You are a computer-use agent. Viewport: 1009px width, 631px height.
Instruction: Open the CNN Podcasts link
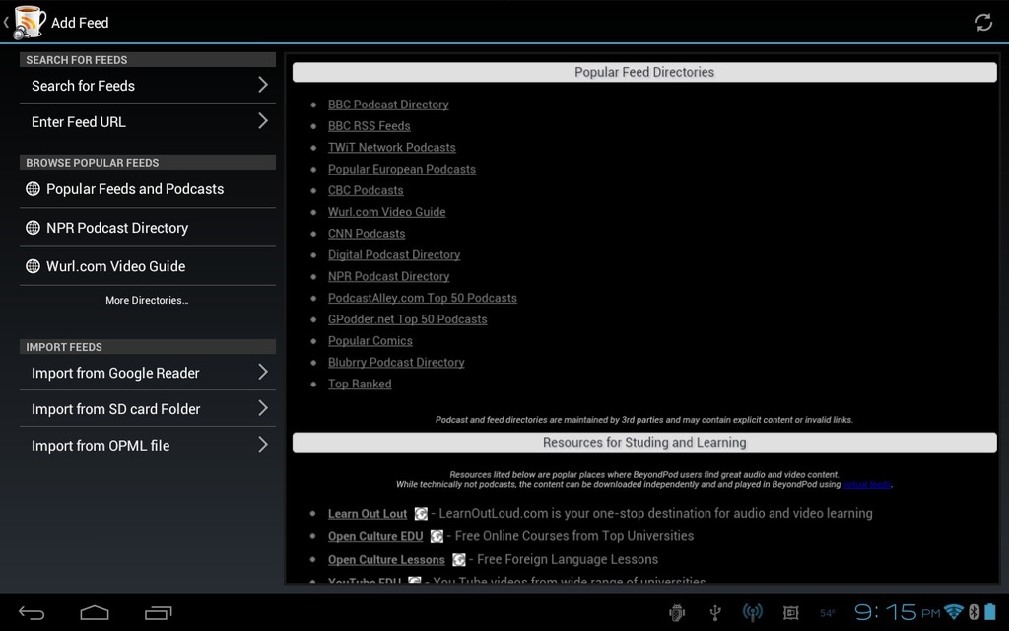point(367,233)
